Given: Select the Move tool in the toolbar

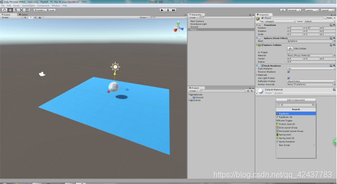Looking at the screenshot, I should pos(10,10).
